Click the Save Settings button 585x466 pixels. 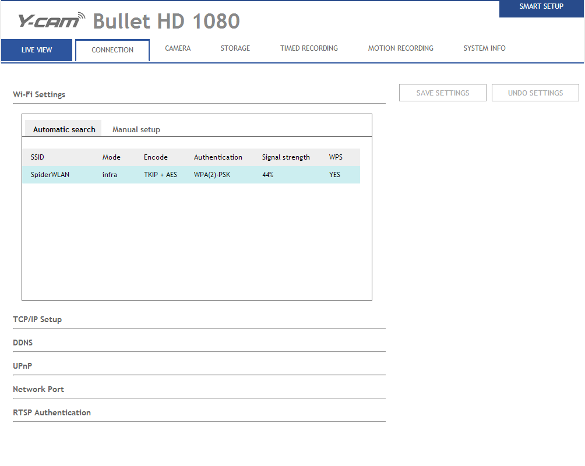442,93
